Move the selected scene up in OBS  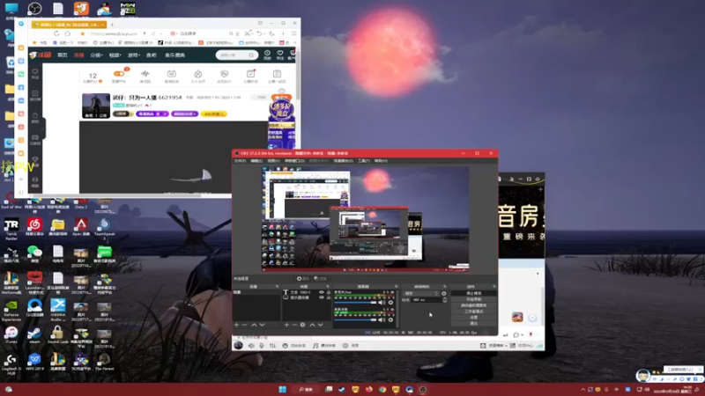(254, 325)
